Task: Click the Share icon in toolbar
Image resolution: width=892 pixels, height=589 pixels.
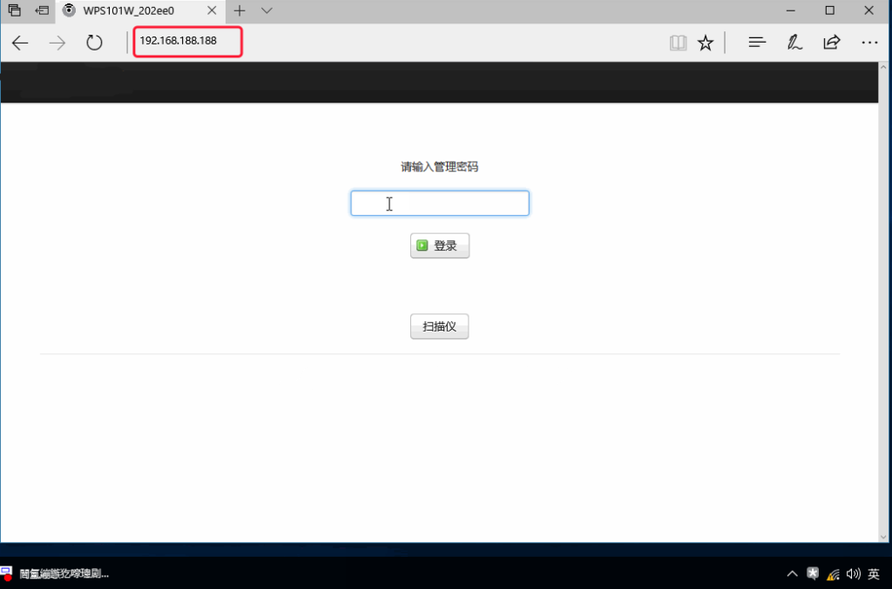Action: pyautogui.click(x=832, y=43)
